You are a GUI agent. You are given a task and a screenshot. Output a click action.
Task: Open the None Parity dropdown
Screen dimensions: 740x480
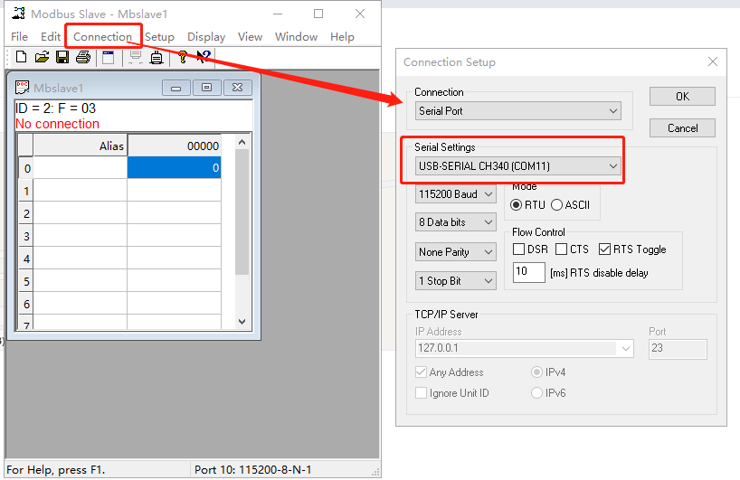point(456,252)
